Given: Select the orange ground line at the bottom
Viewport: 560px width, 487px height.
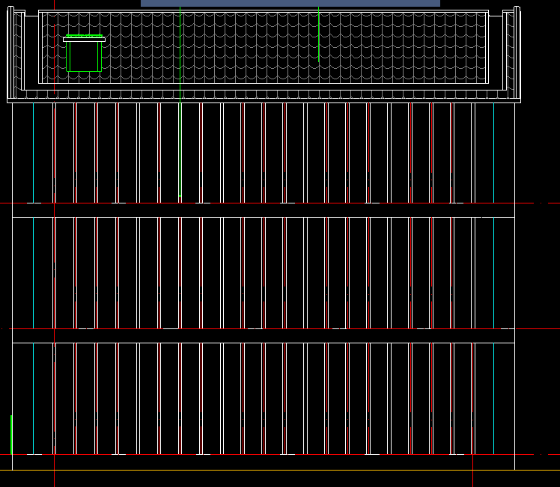Looking at the screenshot, I should tap(280, 471).
